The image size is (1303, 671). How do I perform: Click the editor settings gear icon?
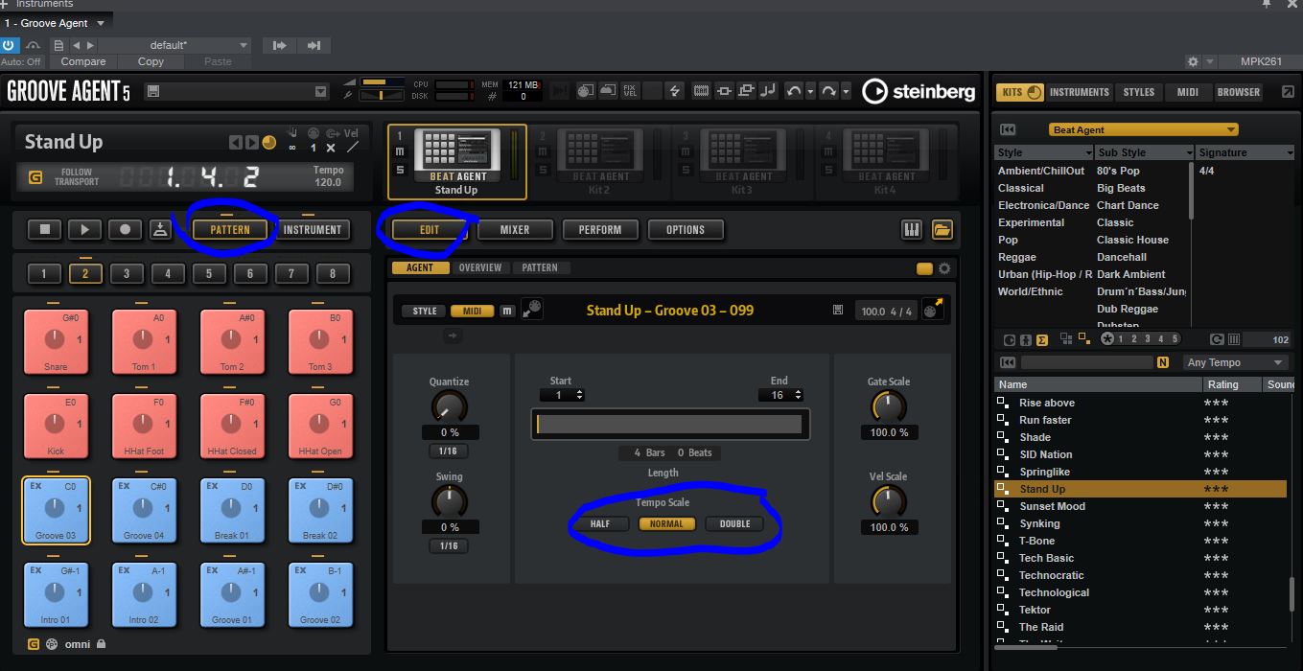coord(944,268)
